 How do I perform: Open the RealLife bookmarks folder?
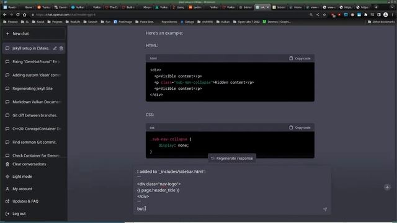click(x=73, y=22)
